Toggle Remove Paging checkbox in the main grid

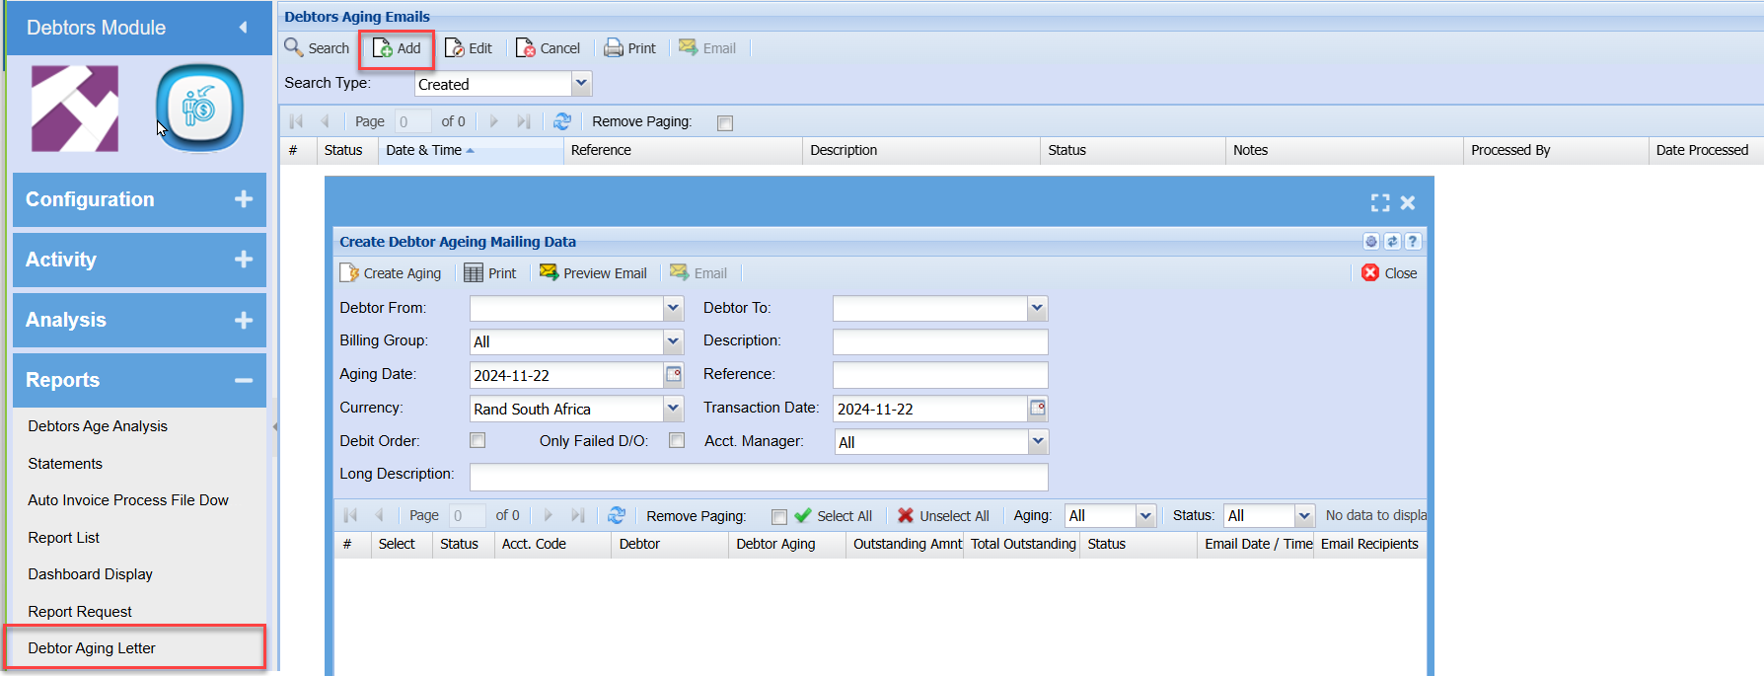click(x=725, y=122)
